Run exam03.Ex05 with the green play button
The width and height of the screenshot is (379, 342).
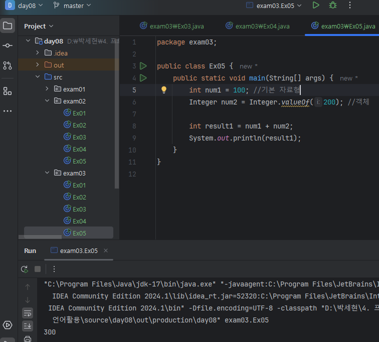click(315, 5)
